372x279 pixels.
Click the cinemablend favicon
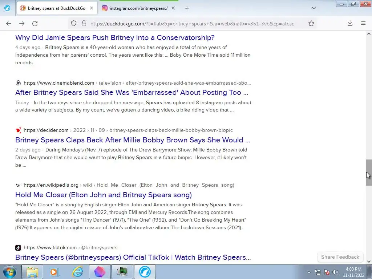(18, 83)
